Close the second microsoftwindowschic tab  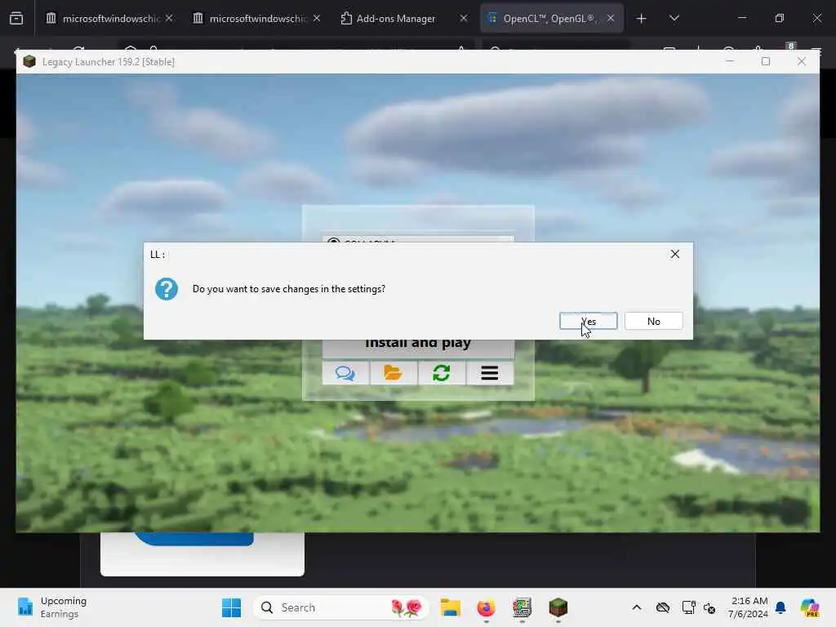click(x=317, y=18)
